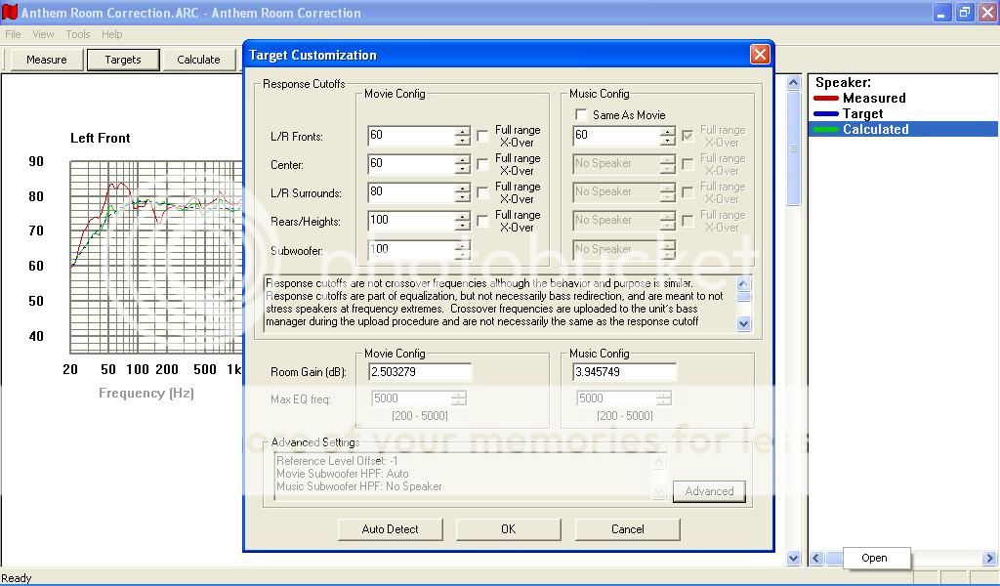Close the Target Customization dialog

click(760, 55)
